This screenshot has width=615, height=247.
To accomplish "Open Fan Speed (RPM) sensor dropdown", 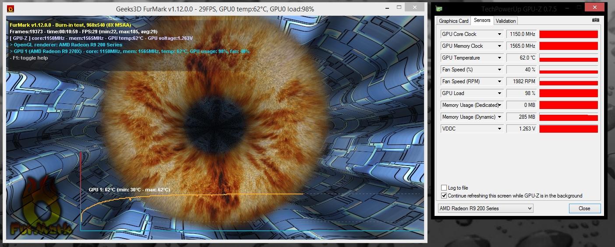I will point(499,81).
